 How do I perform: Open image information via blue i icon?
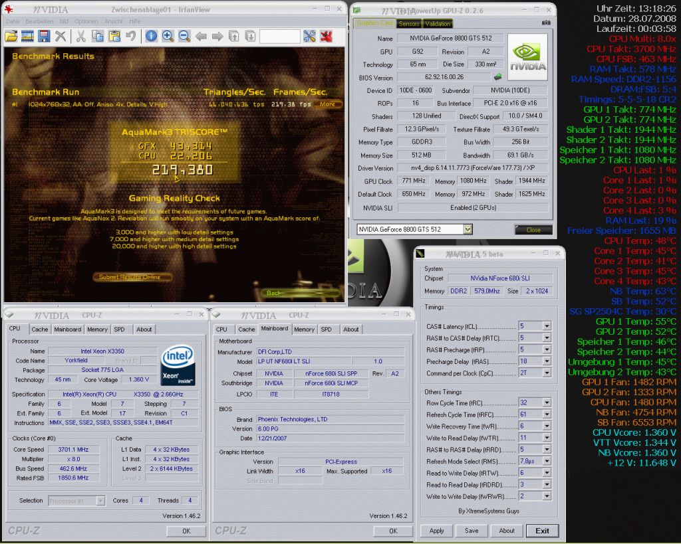pos(151,37)
